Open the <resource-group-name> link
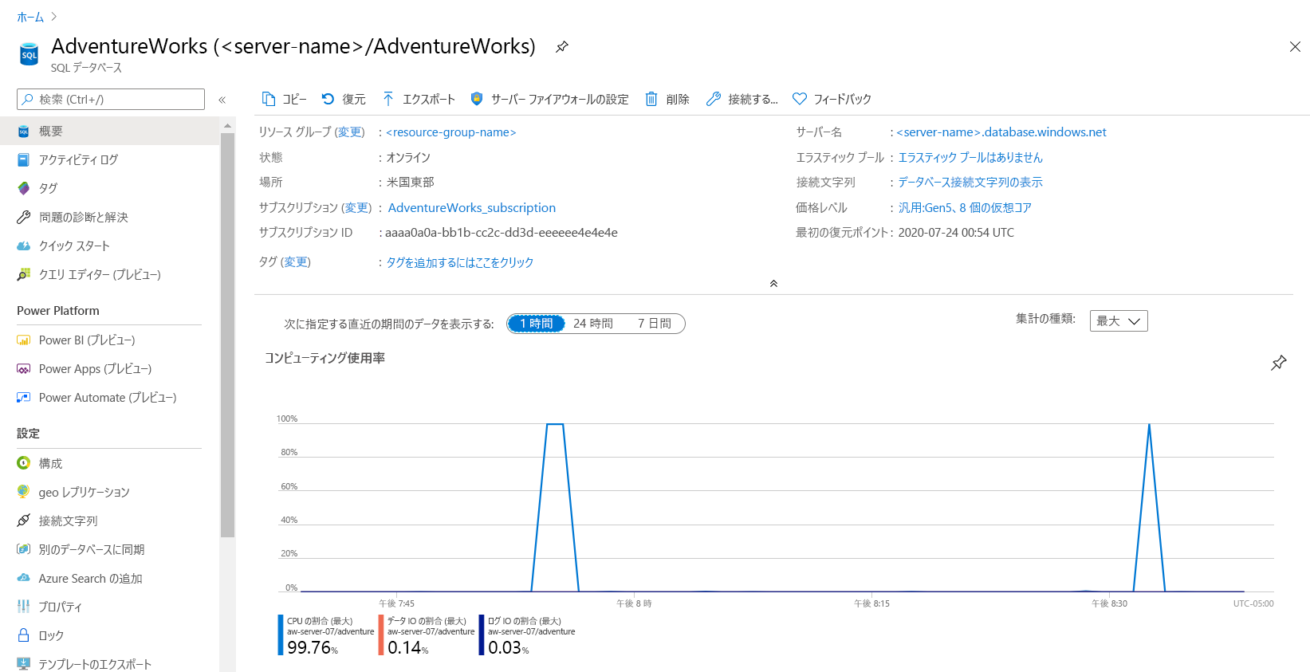This screenshot has width=1310, height=672. [x=451, y=132]
